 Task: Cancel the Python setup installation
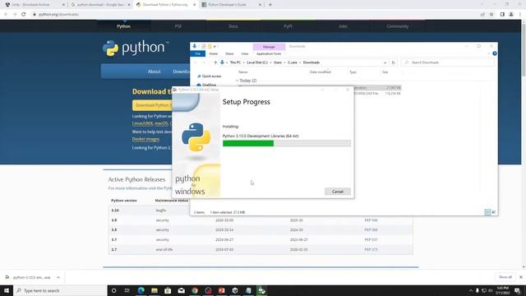pyautogui.click(x=338, y=192)
